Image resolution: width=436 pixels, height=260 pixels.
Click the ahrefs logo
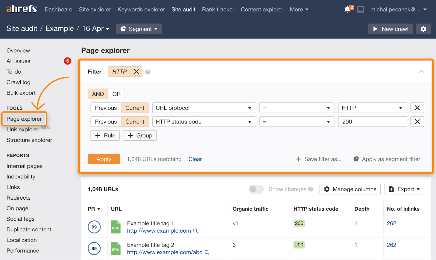click(x=21, y=9)
